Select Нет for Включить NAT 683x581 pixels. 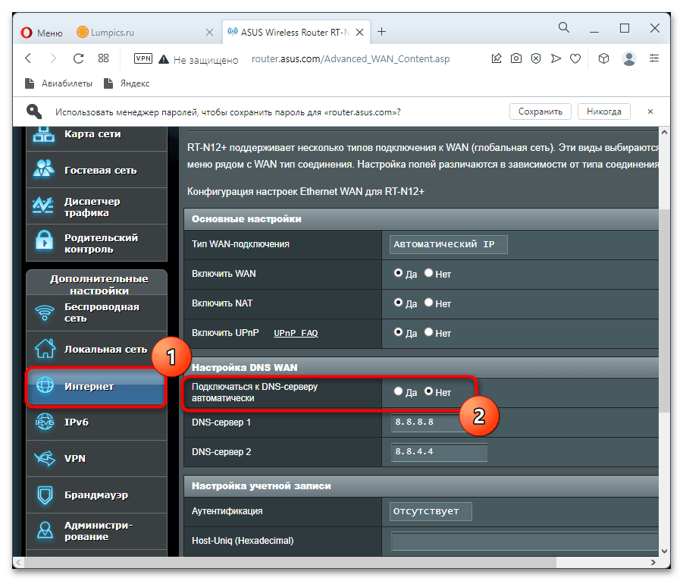point(429,303)
